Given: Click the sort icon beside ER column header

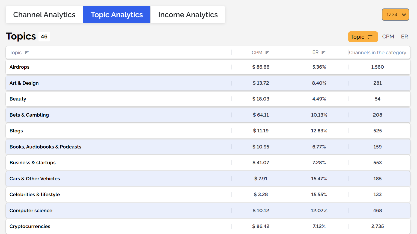Looking at the screenshot, I should coord(323,53).
